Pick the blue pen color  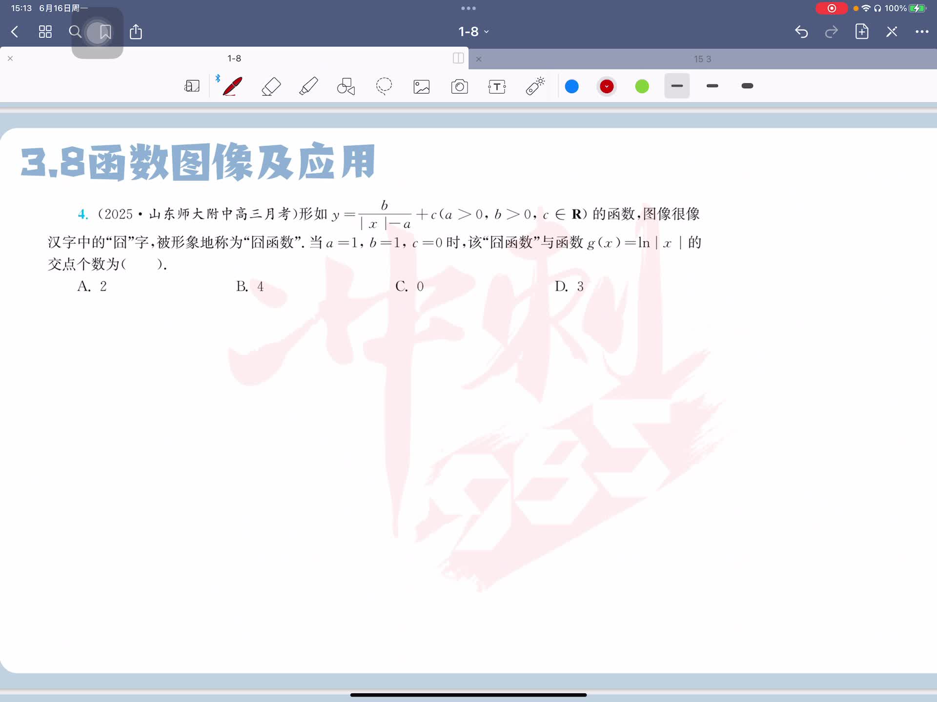(571, 86)
